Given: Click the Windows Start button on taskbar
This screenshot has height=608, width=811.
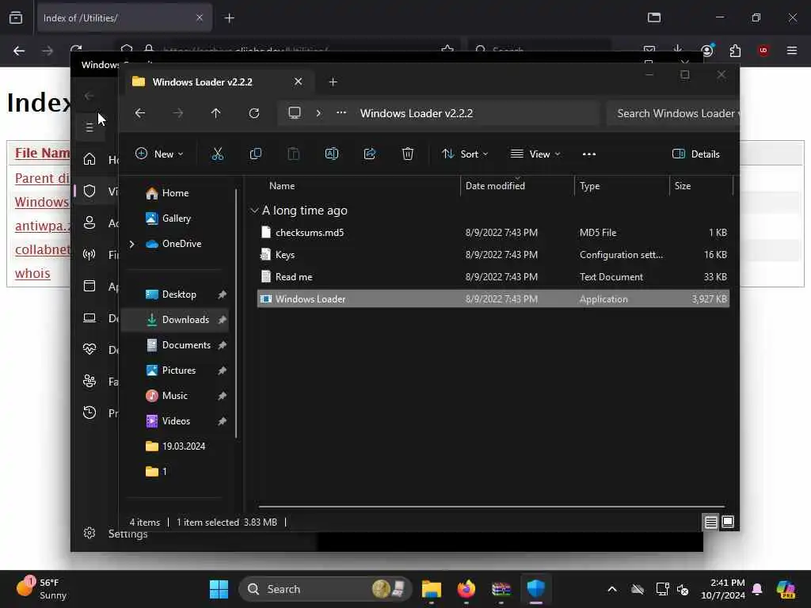Looking at the screenshot, I should (x=219, y=589).
